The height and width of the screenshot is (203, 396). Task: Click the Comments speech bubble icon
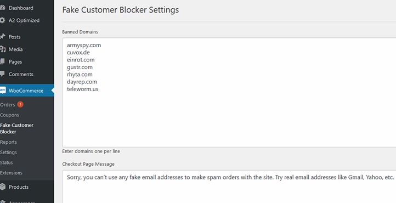coord(2,74)
